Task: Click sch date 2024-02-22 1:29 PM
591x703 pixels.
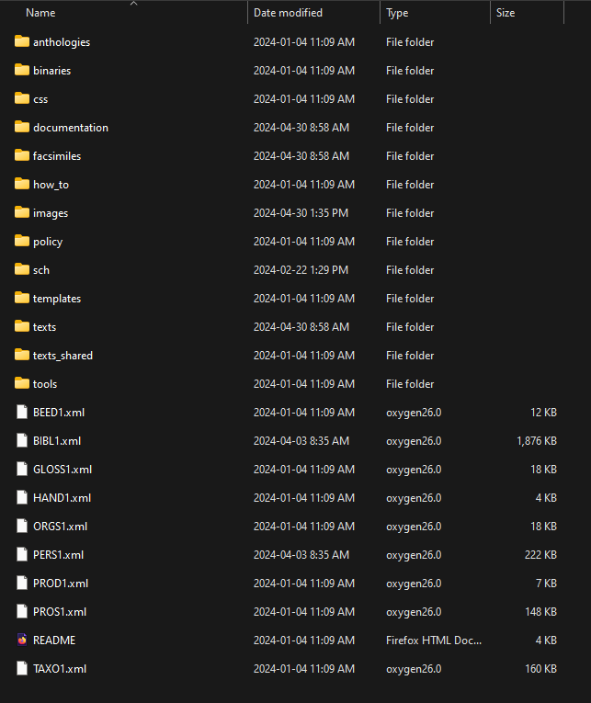Action: pos(301,269)
